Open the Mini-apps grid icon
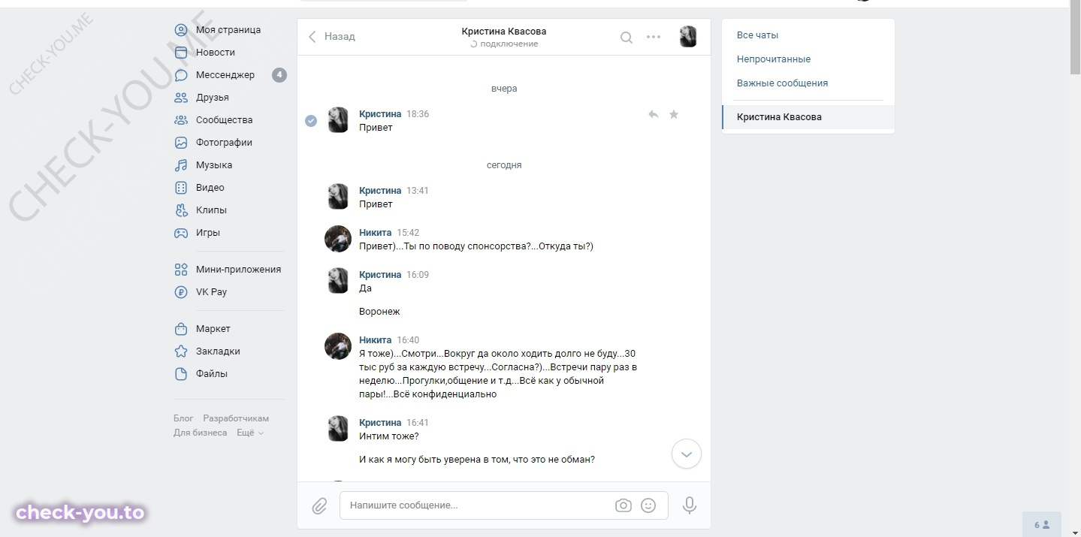Screen dimensions: 1081x537 (181, 270)
